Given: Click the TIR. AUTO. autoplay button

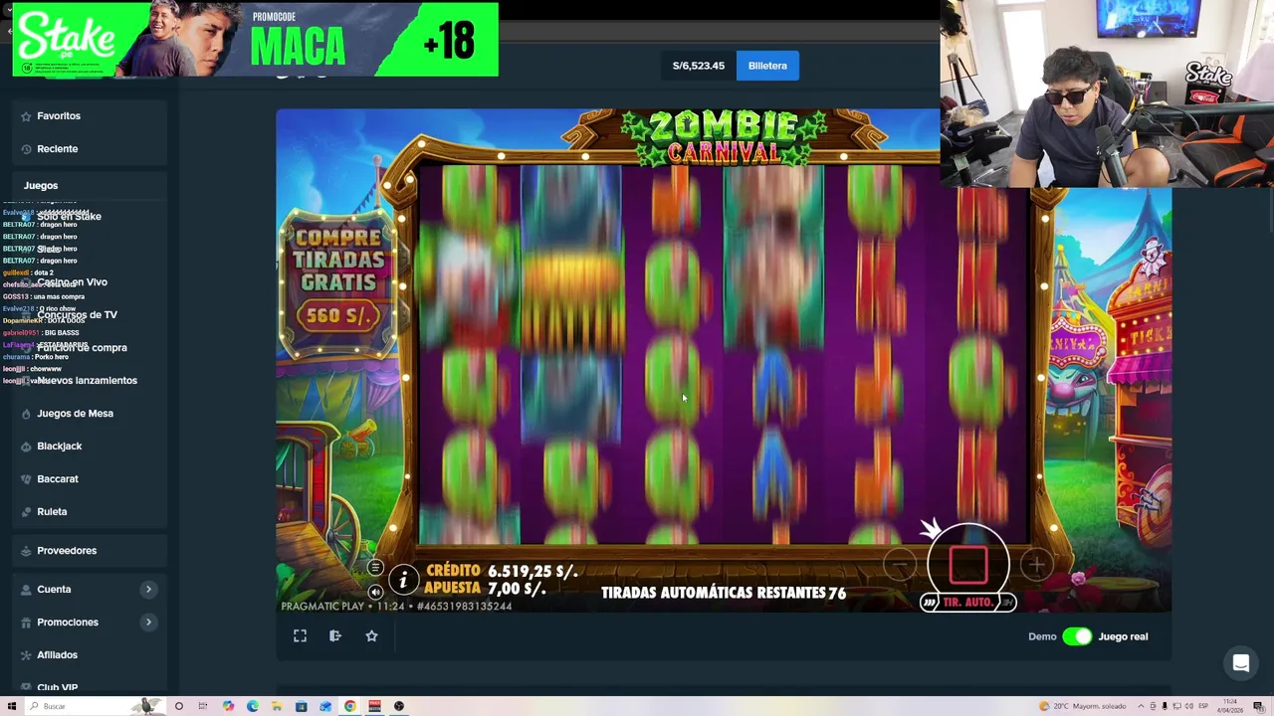Looking at the screenshot, I should (967, 602).
